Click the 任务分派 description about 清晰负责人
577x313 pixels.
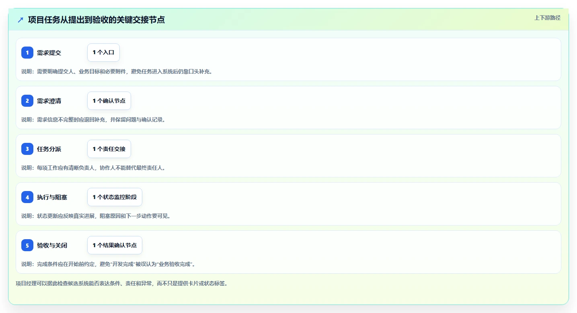pyautogui.click(x=93, y=168)
